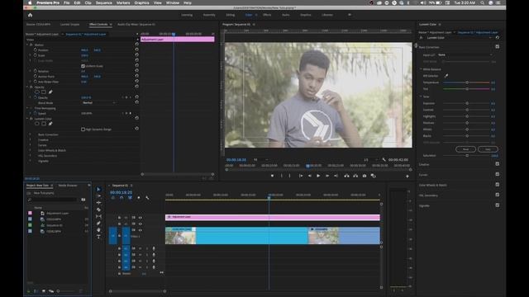Export frame with the camera icon
This screenshot has width=529, height=297.
(x=365, y=176)
